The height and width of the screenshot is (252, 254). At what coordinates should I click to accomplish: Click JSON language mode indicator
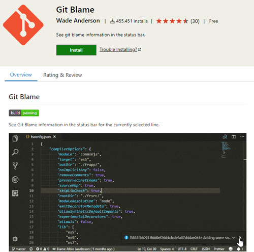click(206, 249)
